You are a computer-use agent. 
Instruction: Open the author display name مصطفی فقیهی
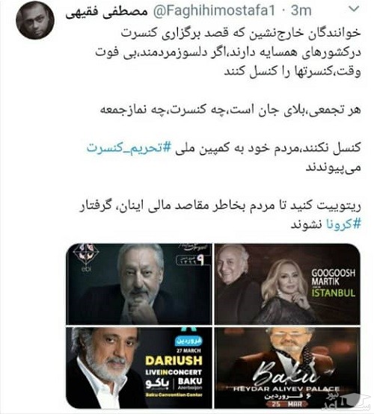106,12
